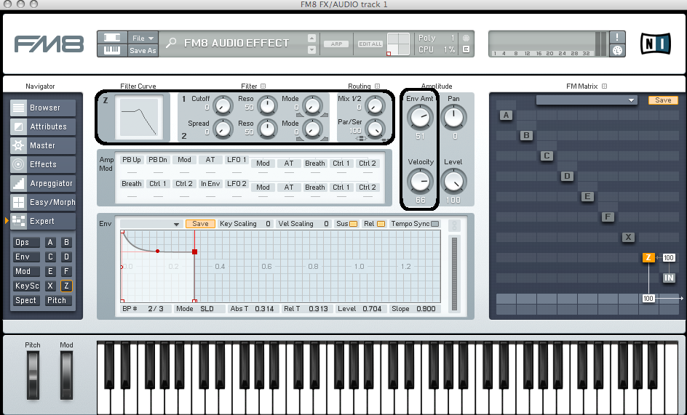Select the IN operator in FM Matrix
This screenshot has height=415, width=687.
[669, 278]
